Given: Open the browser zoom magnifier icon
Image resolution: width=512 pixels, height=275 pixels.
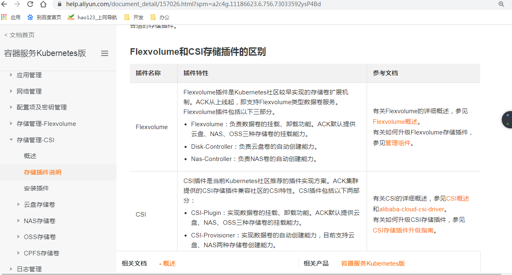Looking at the screenshot, I should click(501, 4).
